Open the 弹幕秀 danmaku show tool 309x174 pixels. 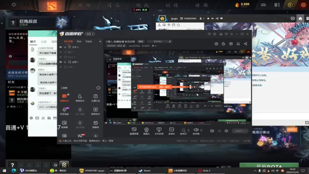tap(95, 125)
